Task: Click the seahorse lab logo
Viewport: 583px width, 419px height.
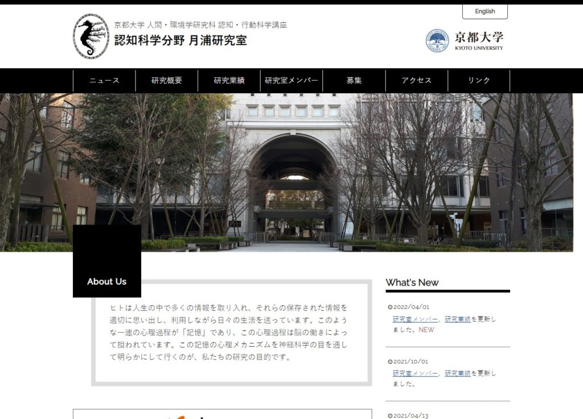Action: (91, 36)
